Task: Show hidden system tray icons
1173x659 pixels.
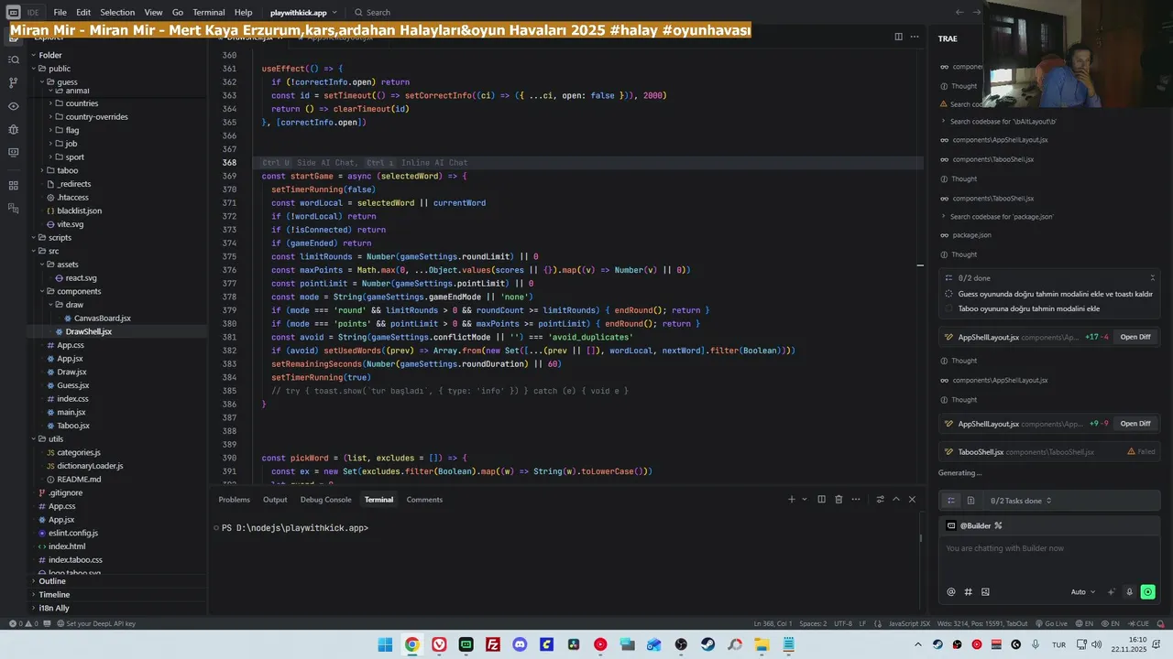Action: pos(917,645)
